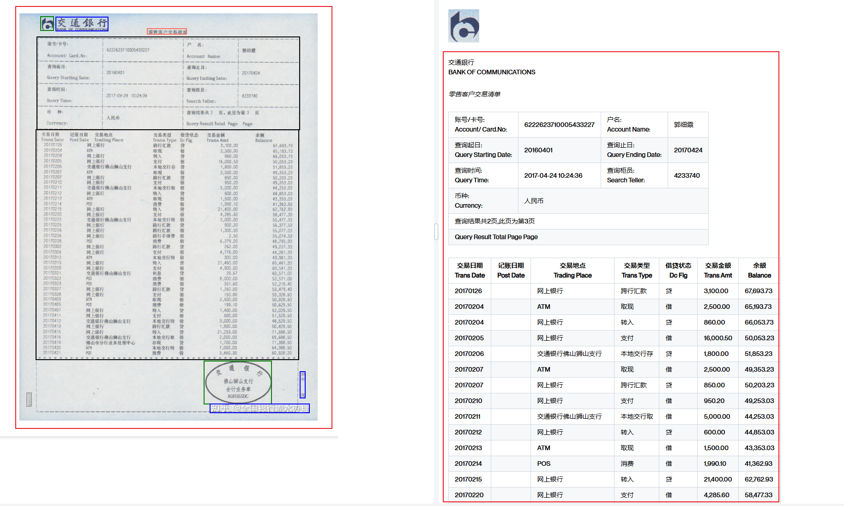The image size is (844, 506).
Task: Click the green-boxed bank logo on the scan
Action: (x=47, y=24)
